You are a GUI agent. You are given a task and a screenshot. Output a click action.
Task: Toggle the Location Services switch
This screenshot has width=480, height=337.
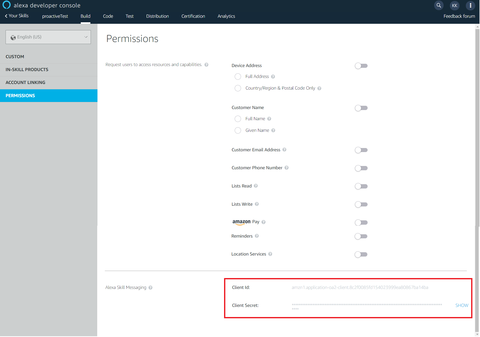[361, 255]
